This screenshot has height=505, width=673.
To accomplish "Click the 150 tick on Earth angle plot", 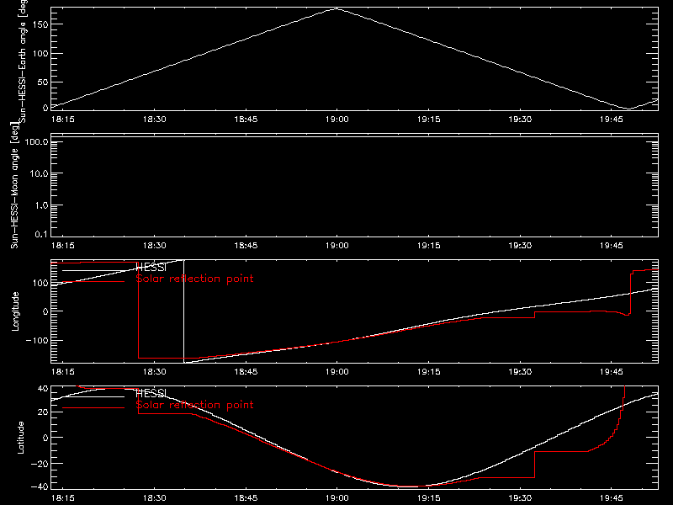I will click(40, 24).
